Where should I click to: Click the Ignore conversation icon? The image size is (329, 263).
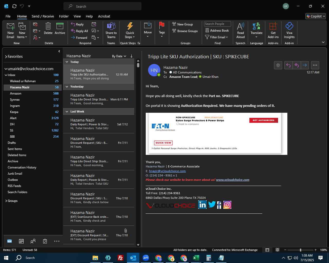(35, 24)
